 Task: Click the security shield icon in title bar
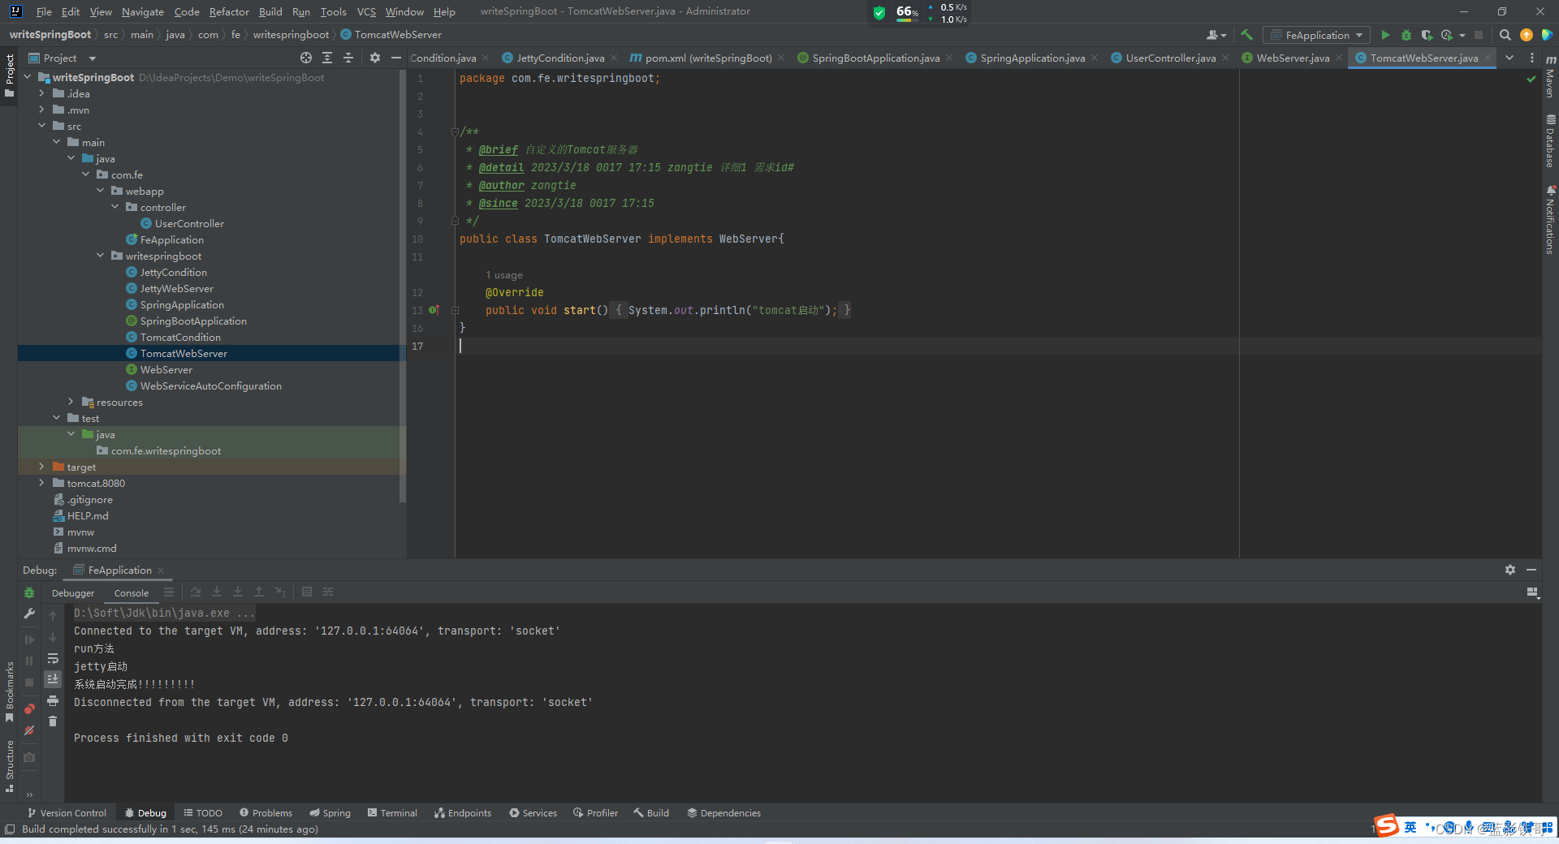tap(879, 12)
